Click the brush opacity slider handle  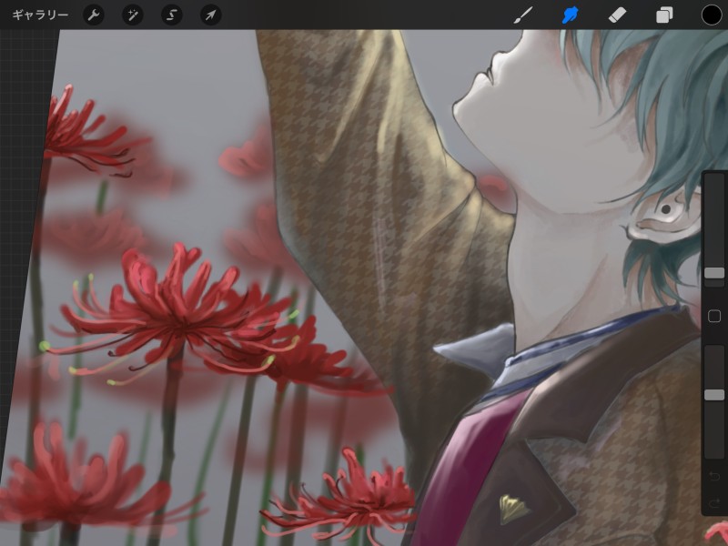[x=714, y=395]
